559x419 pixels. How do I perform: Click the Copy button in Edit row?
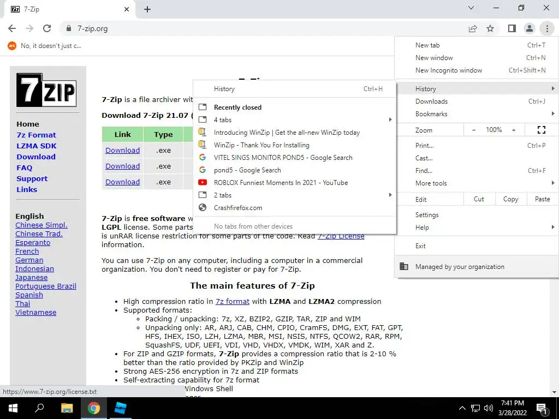coord(511,199)
